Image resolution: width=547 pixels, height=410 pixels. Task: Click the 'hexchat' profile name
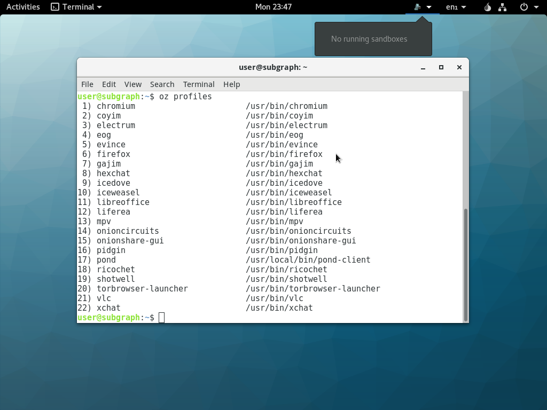pos(113,174)
